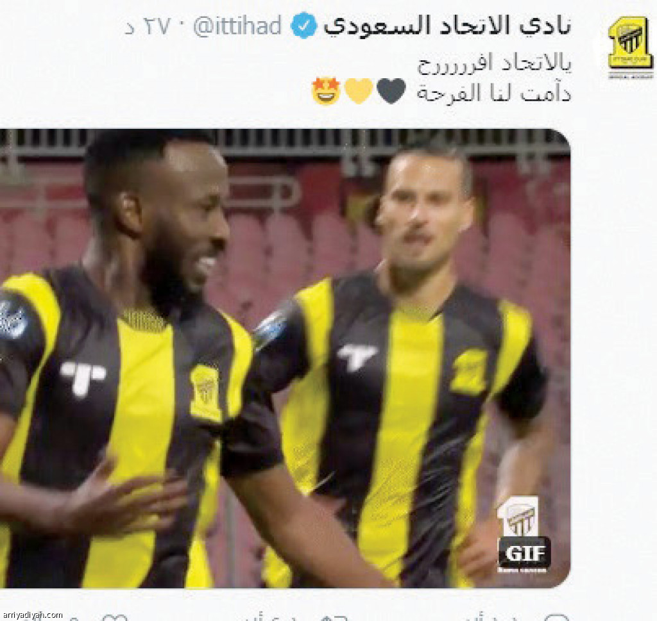Click the tweet timestamp ٢٧ د
This screenshot has height=621, width=657.
(x=148, y=27)
